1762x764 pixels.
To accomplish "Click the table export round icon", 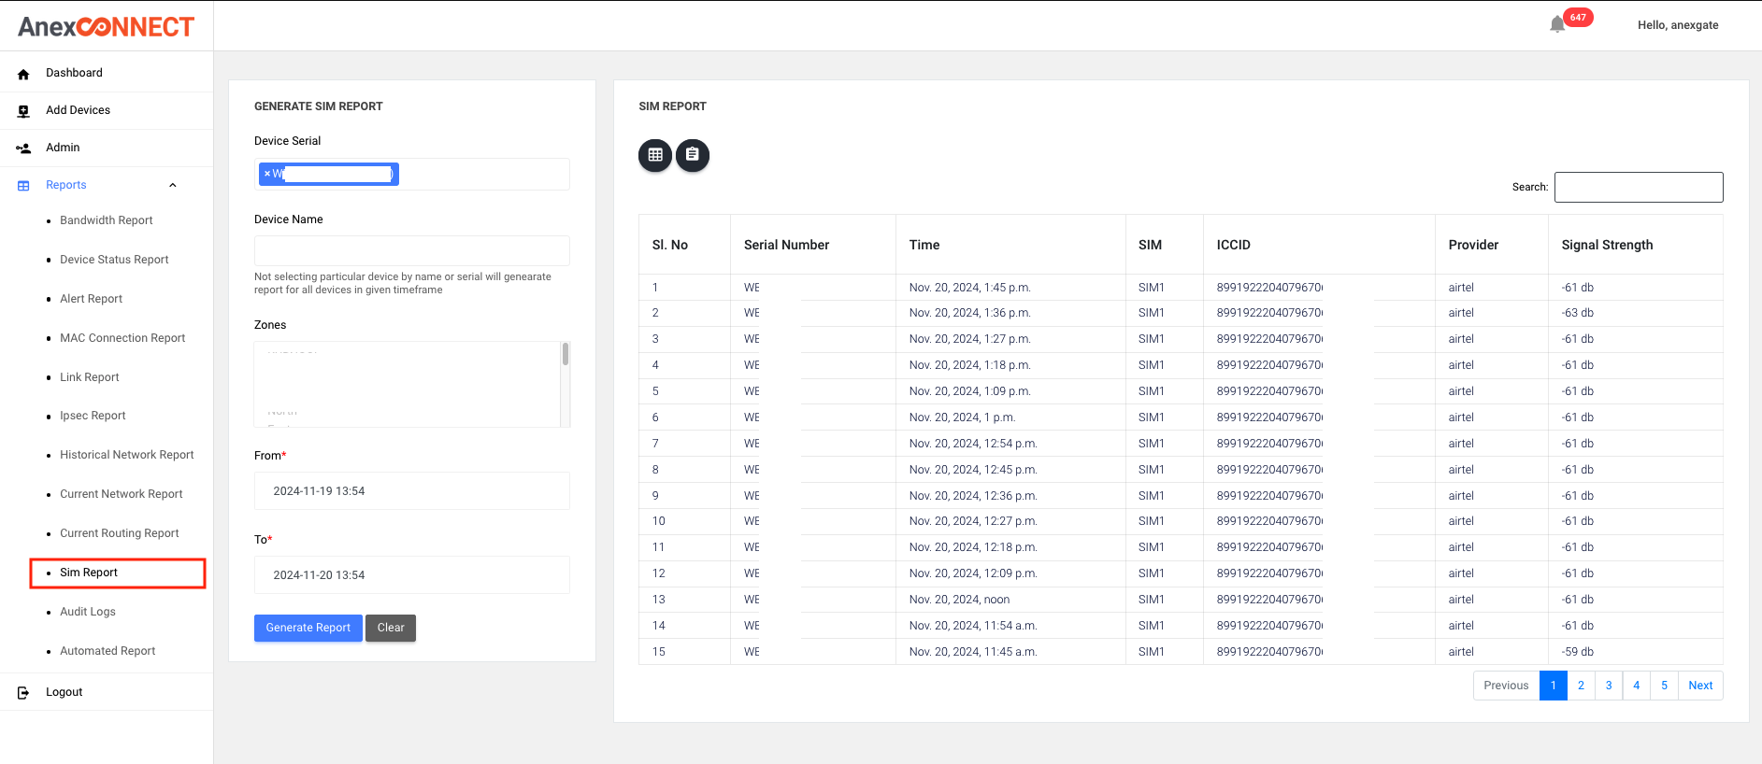I will pos(655,155).
